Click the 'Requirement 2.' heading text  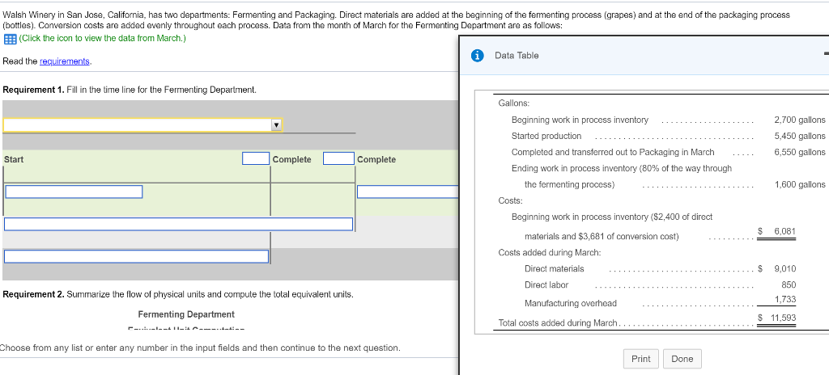click(34, 294)
